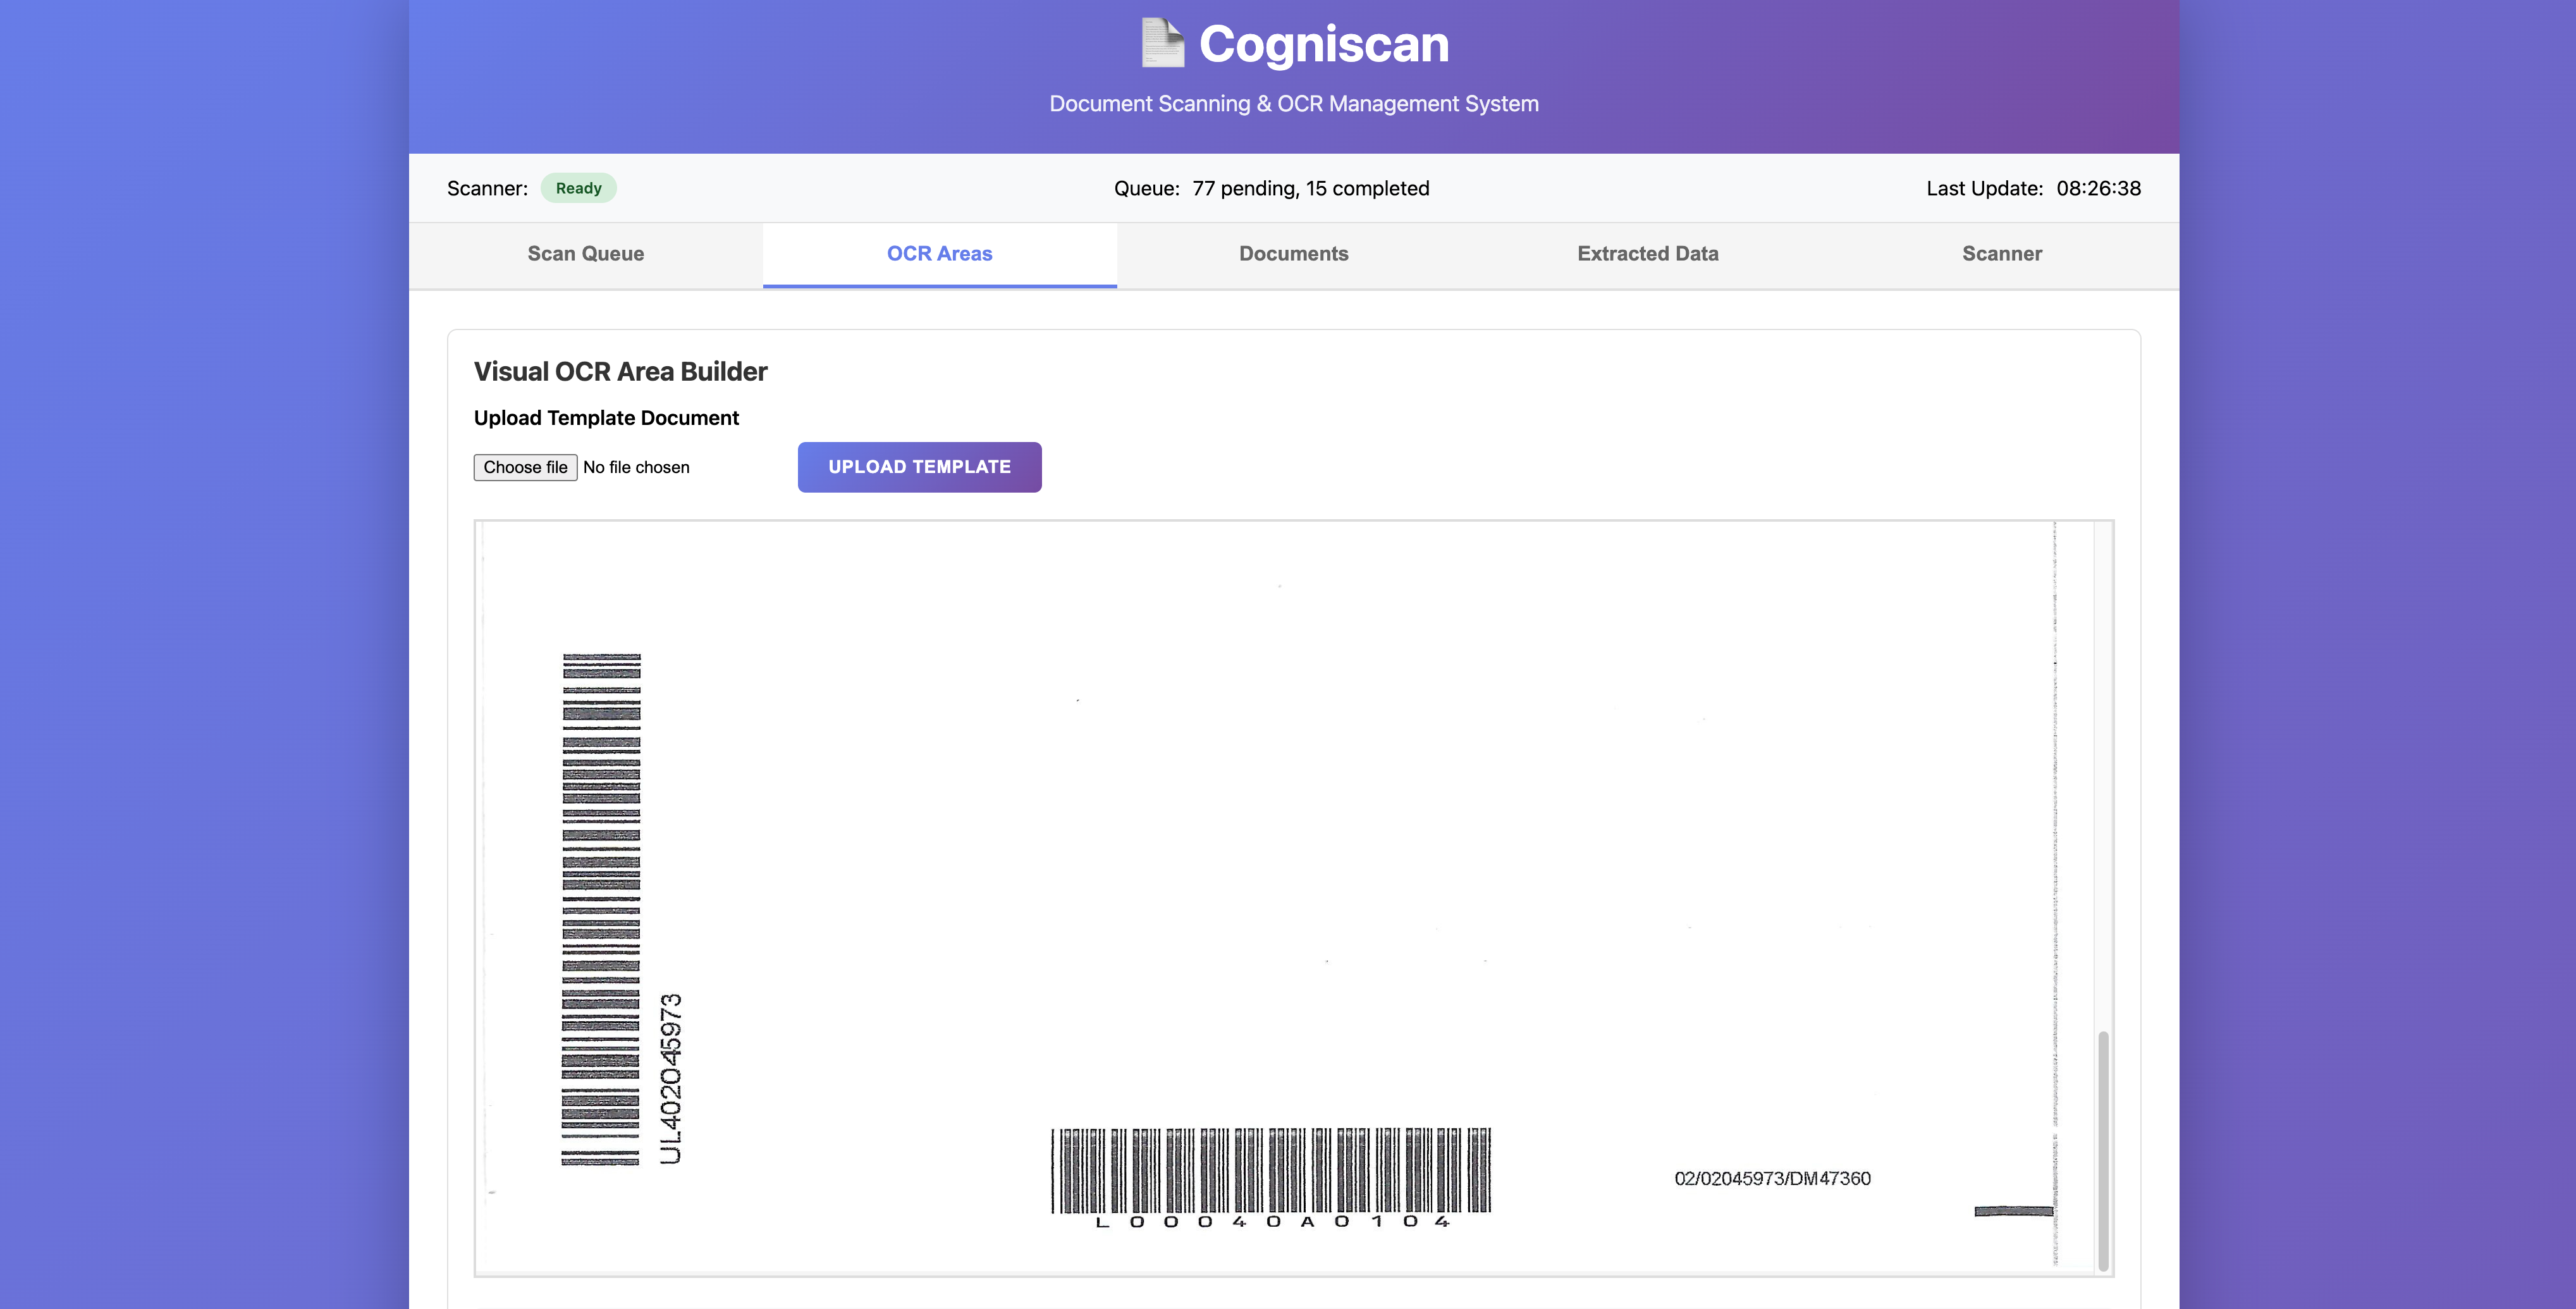Click the rotated UL402045973 text
This screenshot has height=1309, width=2576.
671,1078
